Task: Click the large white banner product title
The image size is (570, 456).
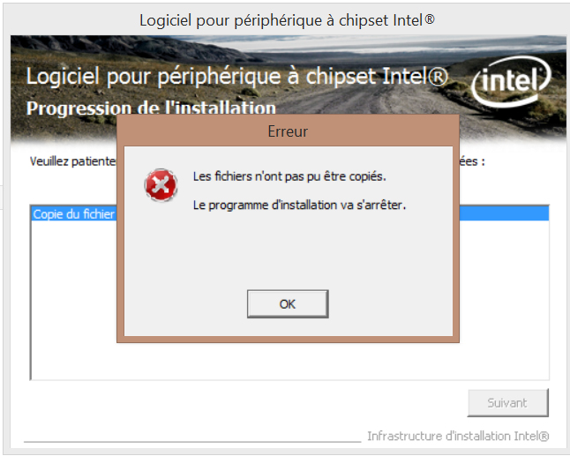Action: [x=237, y=77]
